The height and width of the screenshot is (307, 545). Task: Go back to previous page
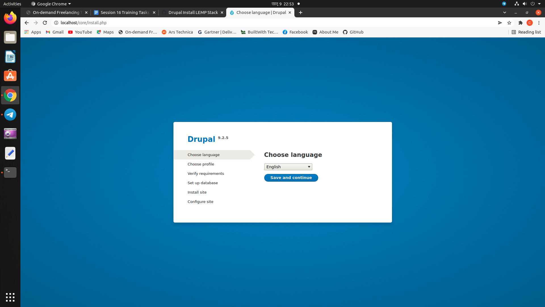(27, 23)
